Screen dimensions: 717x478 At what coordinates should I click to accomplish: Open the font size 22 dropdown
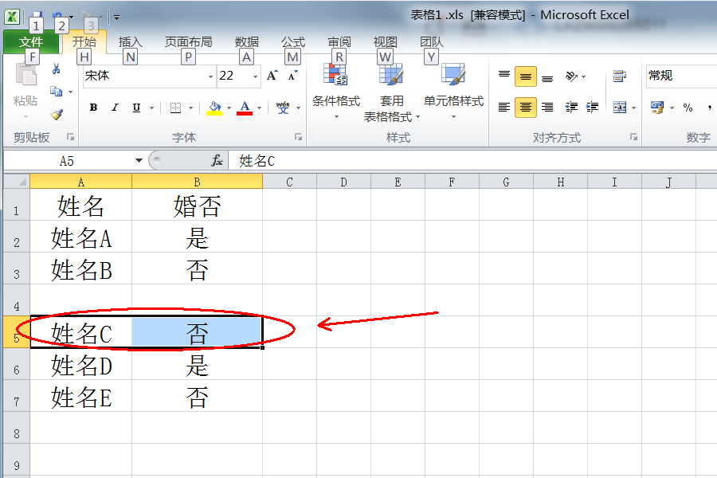pyautogui.click(x=255, y=76)
